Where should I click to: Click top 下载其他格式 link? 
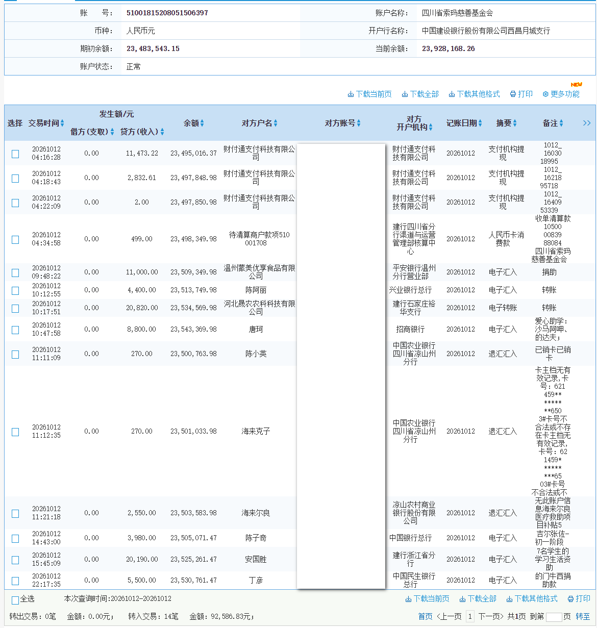pyautogui.click(x=475, y=94)
